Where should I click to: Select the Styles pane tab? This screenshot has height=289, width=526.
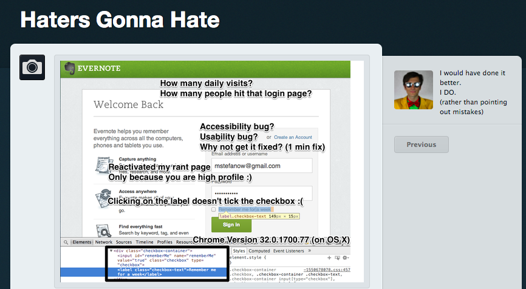tap(239, 251)
